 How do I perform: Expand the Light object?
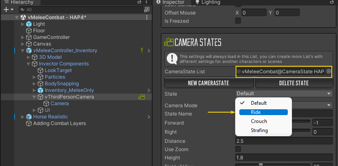tap(23, 24)
